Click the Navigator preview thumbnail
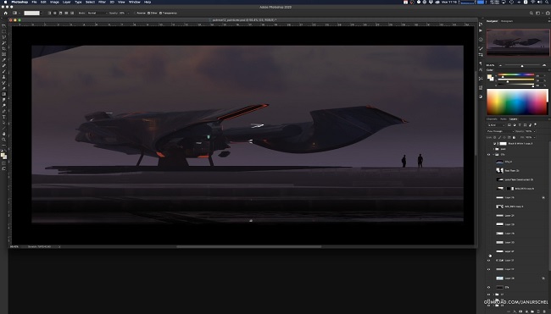The image size is (551, 314). (518, 42)
